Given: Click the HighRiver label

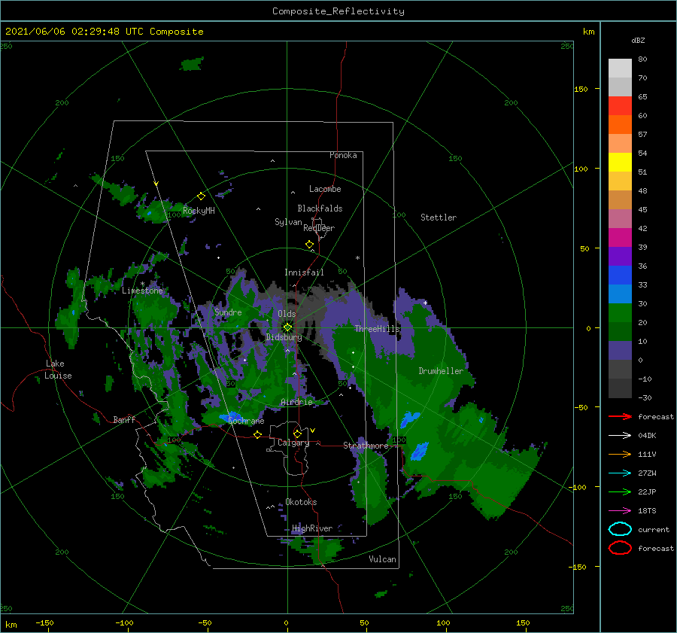Looking at the screenshot, I should (311, 528).
